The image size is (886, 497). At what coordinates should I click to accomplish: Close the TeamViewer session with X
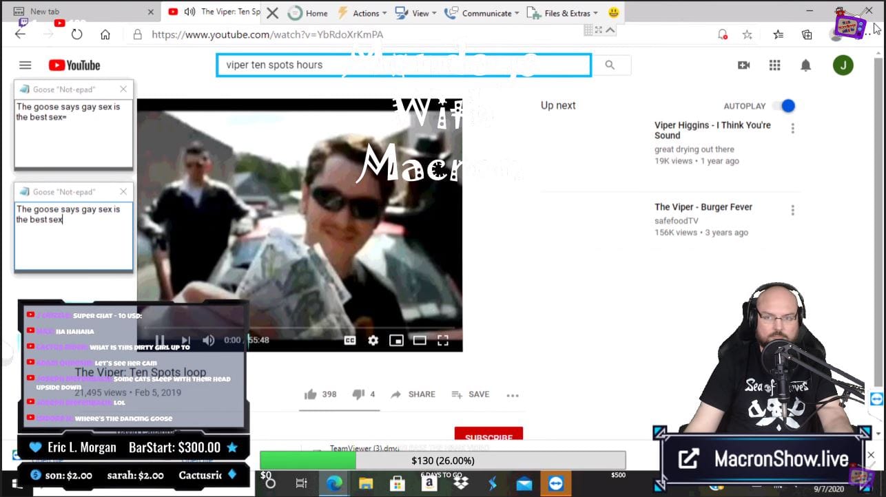(x=272, y=13)
